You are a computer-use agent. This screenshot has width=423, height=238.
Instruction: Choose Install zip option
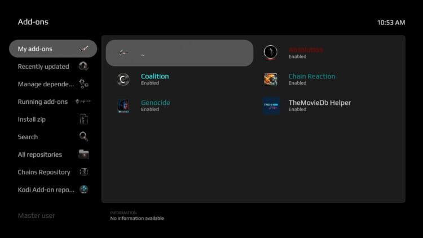(x=53, y=119)
